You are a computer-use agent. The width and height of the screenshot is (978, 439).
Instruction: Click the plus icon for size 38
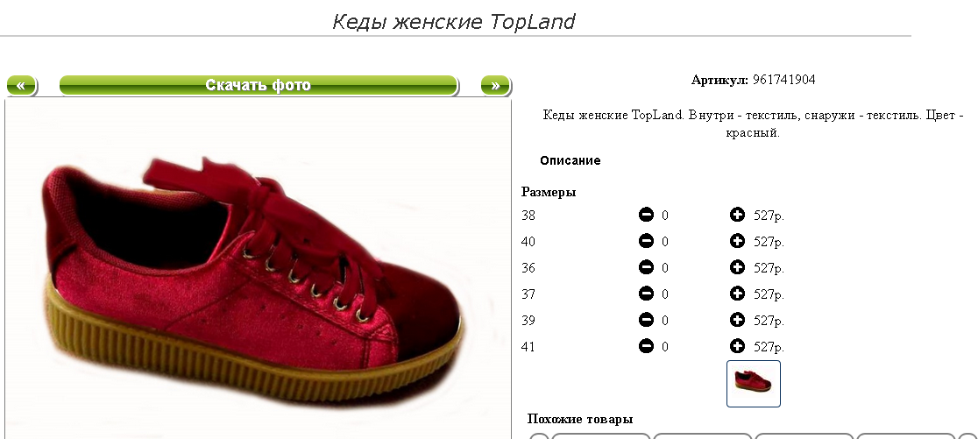737,216
